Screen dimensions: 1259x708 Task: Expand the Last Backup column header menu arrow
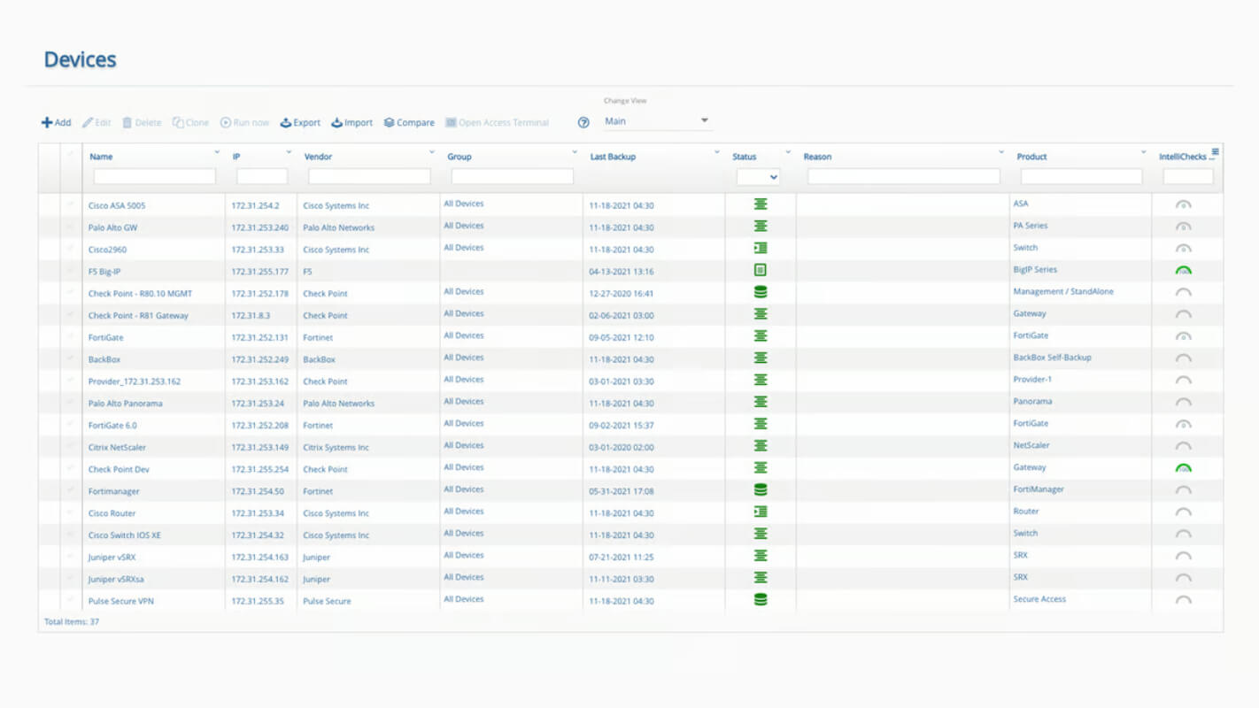coord(717,153)
